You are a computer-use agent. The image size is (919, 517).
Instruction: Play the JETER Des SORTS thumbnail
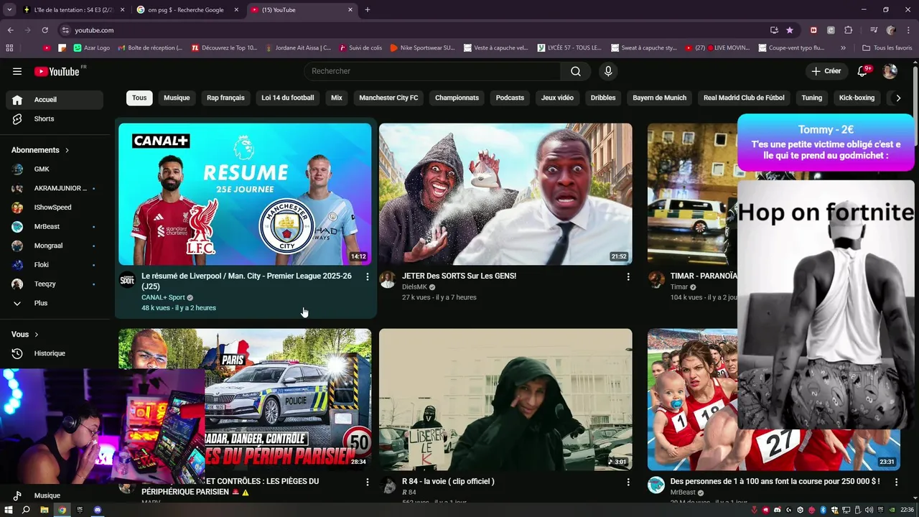tap(505, 194)
